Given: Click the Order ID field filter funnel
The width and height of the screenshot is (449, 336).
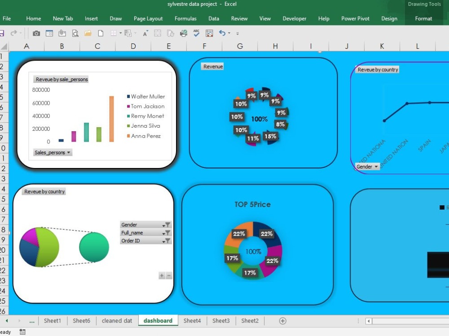Looking at the screenshot, I should [167, 241].
